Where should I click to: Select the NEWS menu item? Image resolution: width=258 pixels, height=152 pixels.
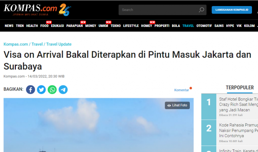click(x=9, y=26)
